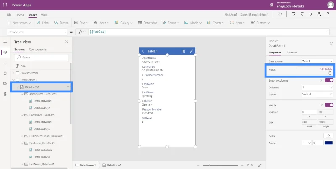Toggle the Snap to columns switch
The image size is (336, 169).
pos(329,80)
